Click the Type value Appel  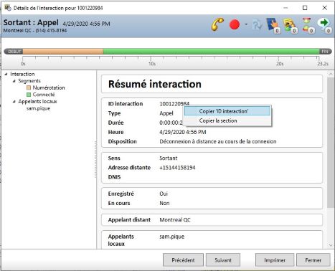click(166, 113)
